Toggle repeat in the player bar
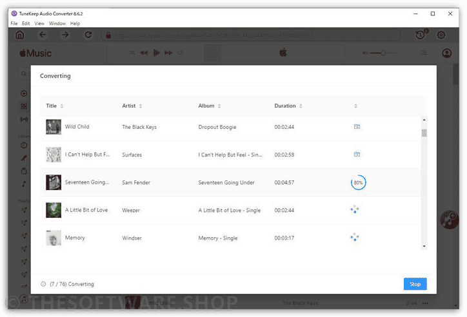Viewport: 467px width, 317px height. 180,53
